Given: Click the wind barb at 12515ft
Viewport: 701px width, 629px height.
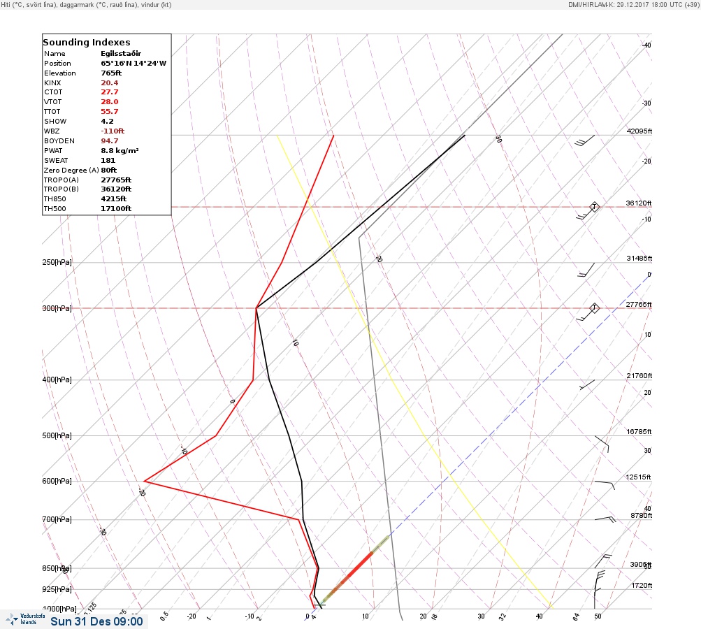Looking at the screenshot, I should click(x=605, y=485).
